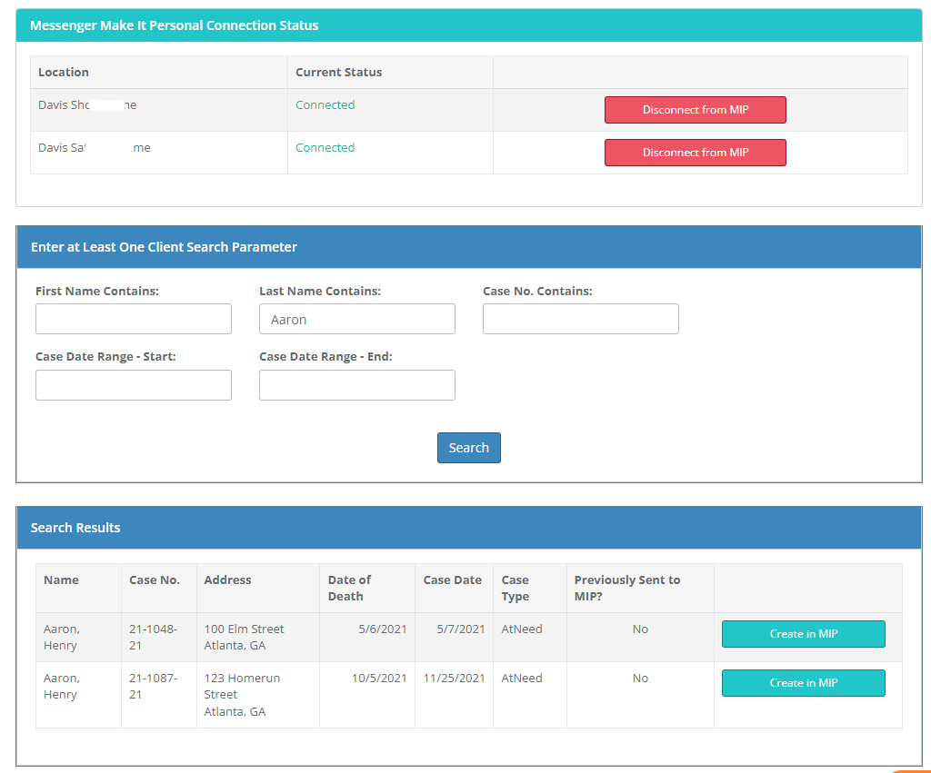Click the Current Status column header
Screen dimensions: 931x773
click(338, 72)
